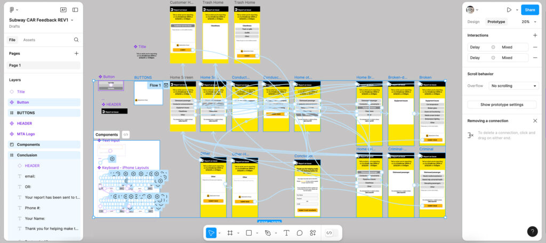Add a new page with plus icon
Screen dimensions: 546x243
tap(76, 53)
